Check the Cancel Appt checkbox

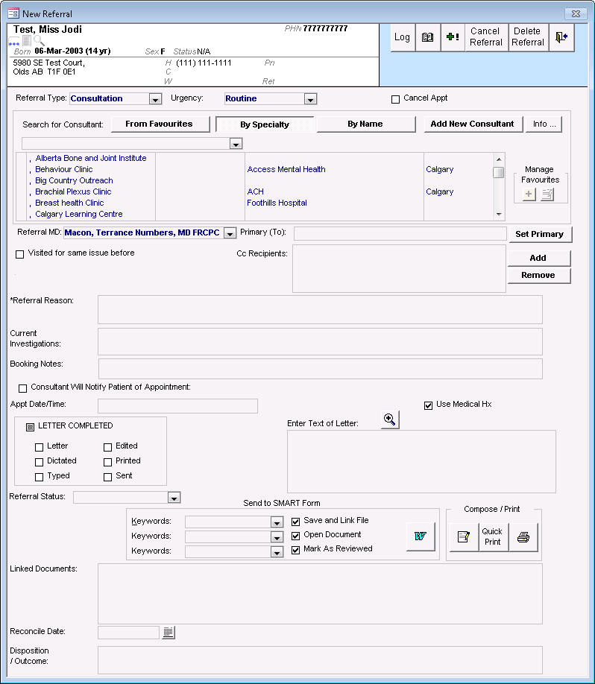(395, 99)
